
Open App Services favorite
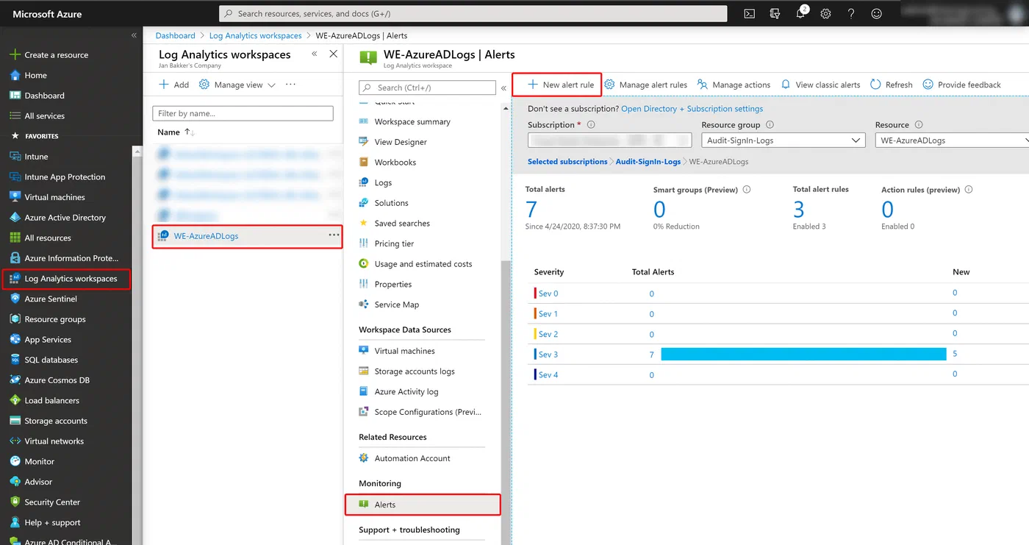[48, 340]
